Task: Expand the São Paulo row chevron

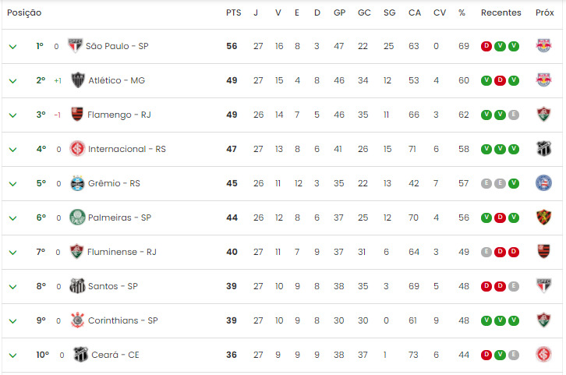Action: pos(12,47)
